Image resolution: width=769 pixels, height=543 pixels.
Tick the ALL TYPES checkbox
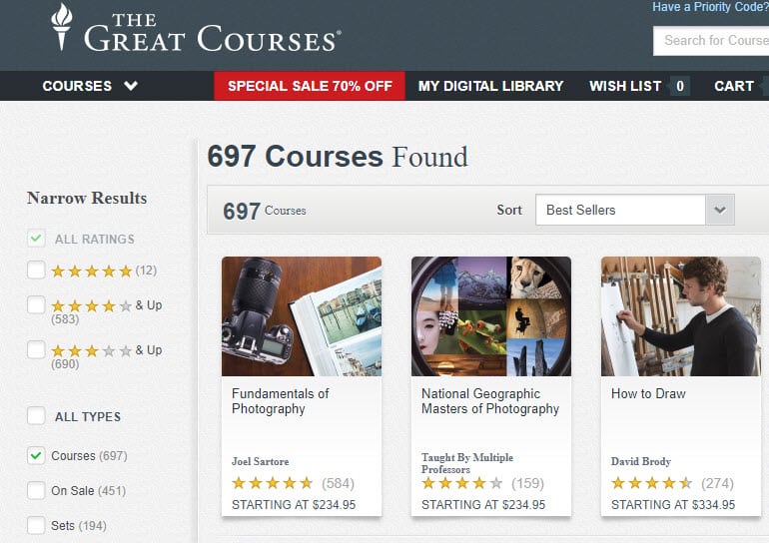click(x=36, y=416)
